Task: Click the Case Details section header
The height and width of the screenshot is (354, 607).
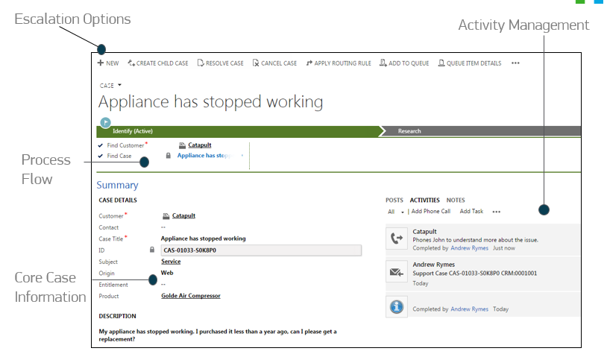Action: coord(118,200)
